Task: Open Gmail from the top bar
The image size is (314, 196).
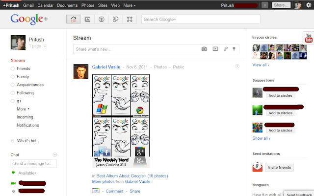Action: (x=28, y=5)
